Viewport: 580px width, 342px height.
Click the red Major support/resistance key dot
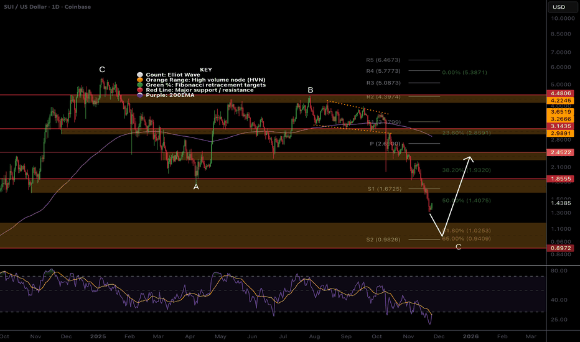point(138,91)
